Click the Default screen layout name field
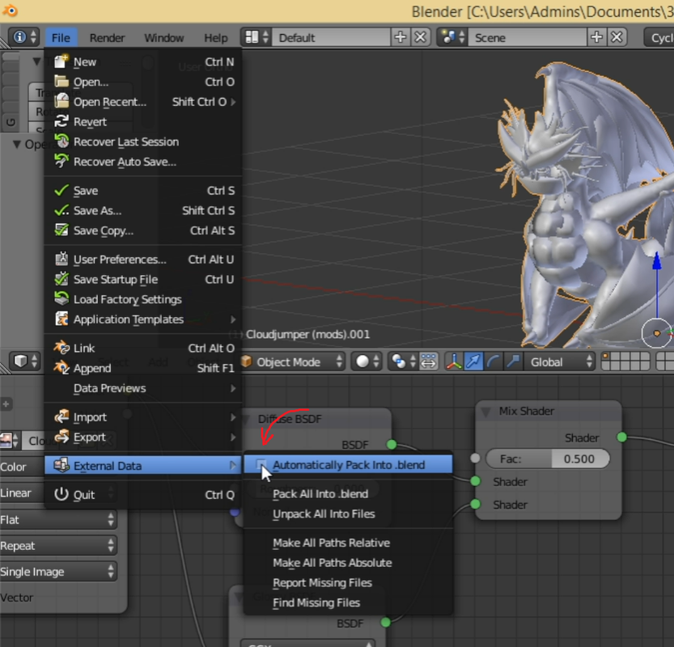This screenshot has width=674, height=647. [x=332, y=37]
